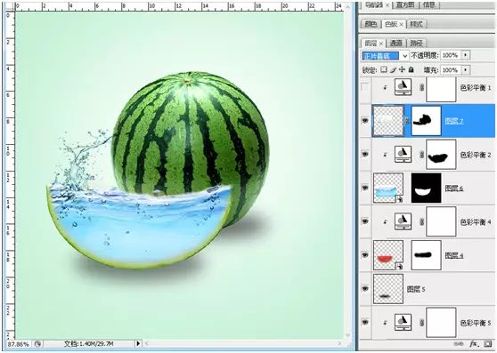Hide the 图层 6 water layer
The height and width of the screenshot is (353, 497).
click(365, 188)
